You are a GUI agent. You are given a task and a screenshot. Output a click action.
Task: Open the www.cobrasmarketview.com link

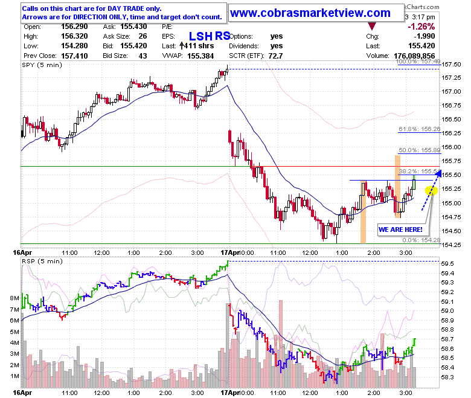point(310,13)
